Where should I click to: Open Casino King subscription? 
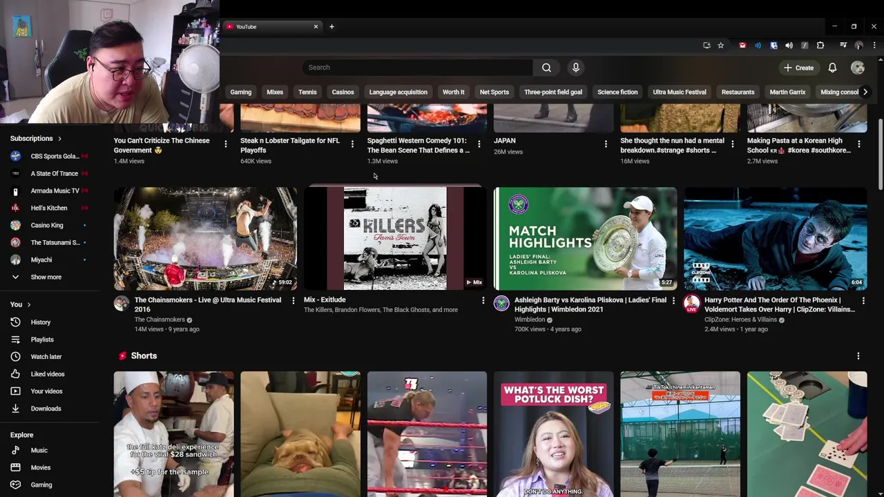click(48, 225)
